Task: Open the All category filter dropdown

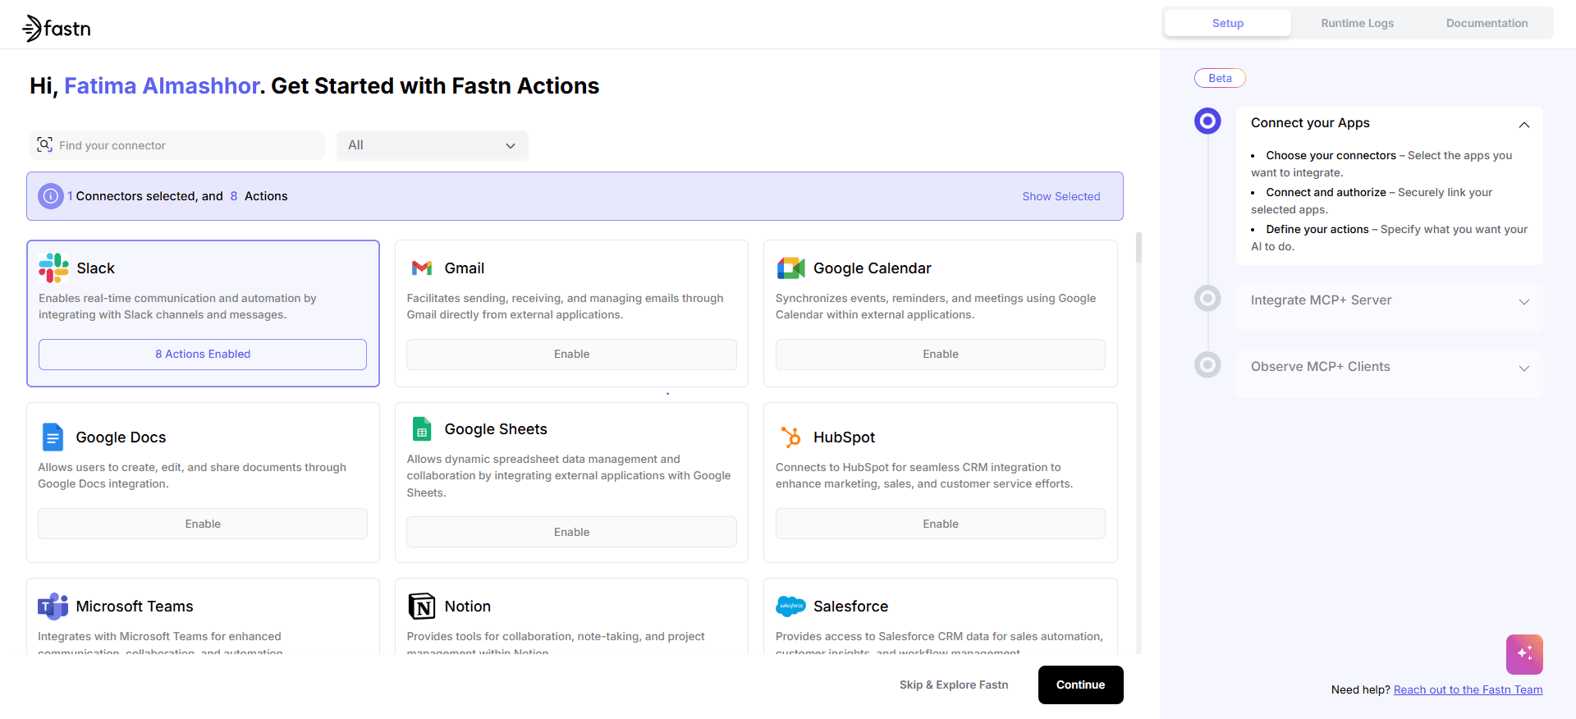Action: [x=432, y=145]
